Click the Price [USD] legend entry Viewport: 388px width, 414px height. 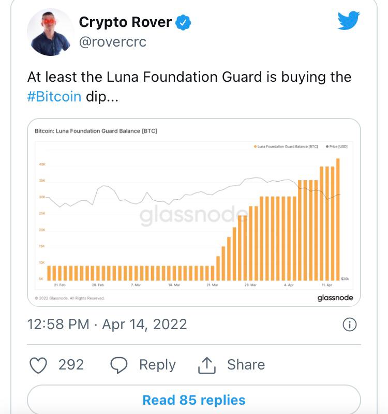click(337, 147)
